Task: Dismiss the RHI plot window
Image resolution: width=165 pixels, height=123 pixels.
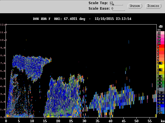Action: pos(153,6)
